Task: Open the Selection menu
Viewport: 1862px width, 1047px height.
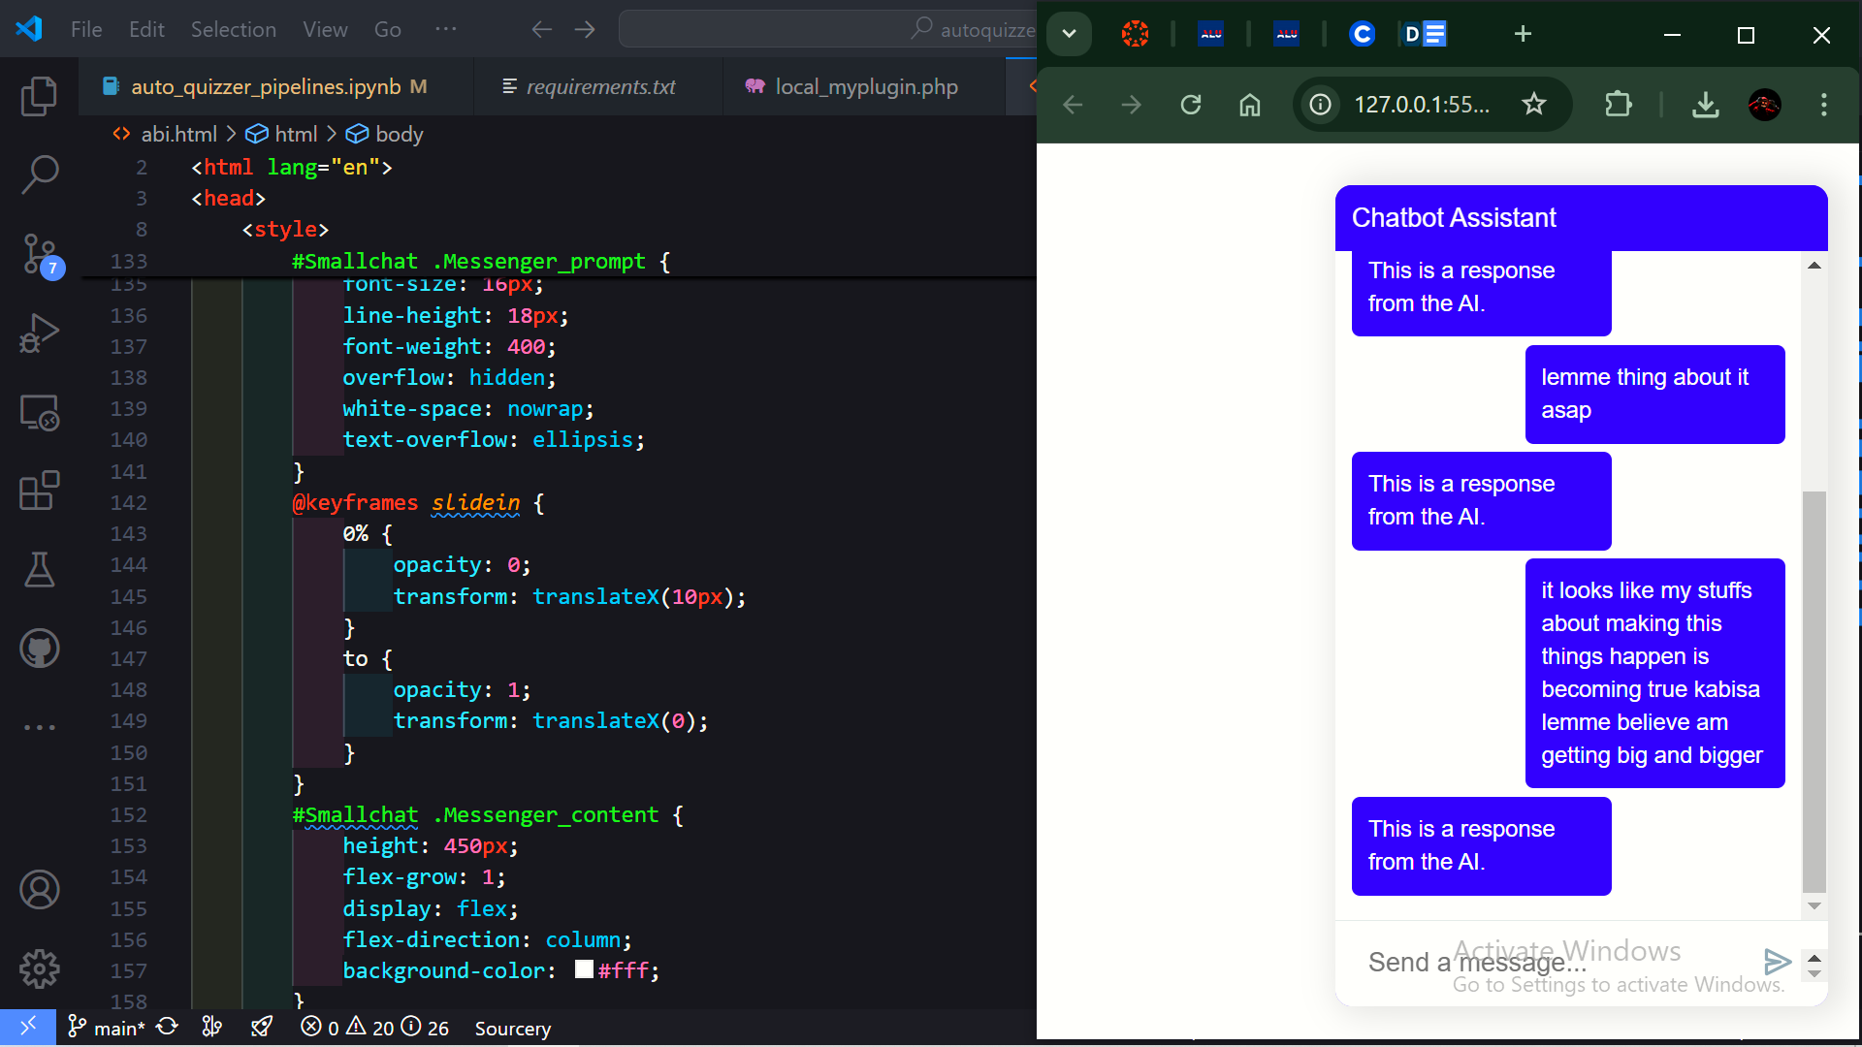Action: coord(233,29)
